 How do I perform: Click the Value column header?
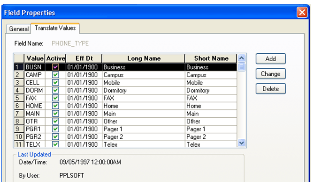pos(35,58)
